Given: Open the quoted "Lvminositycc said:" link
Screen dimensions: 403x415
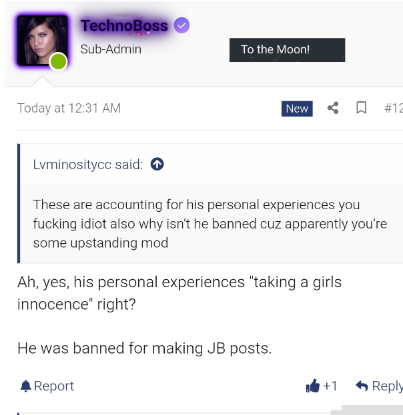Looking at the screenshot, I should click(87, 165).
